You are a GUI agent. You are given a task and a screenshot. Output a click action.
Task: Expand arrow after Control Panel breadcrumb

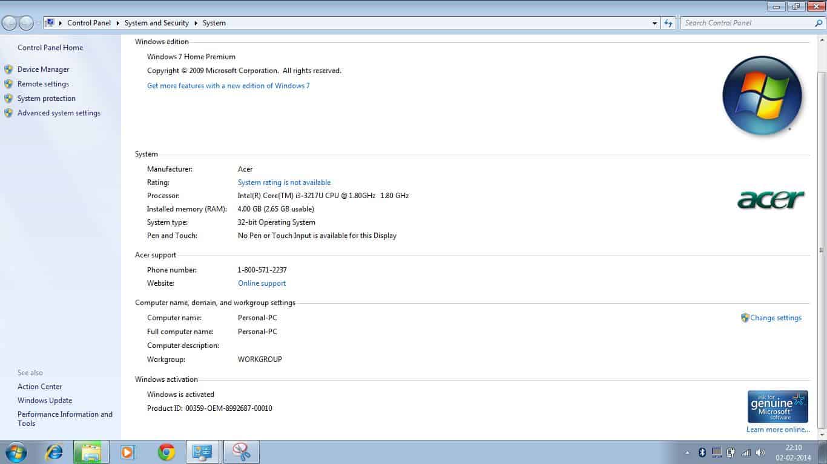tap(117, 23)
